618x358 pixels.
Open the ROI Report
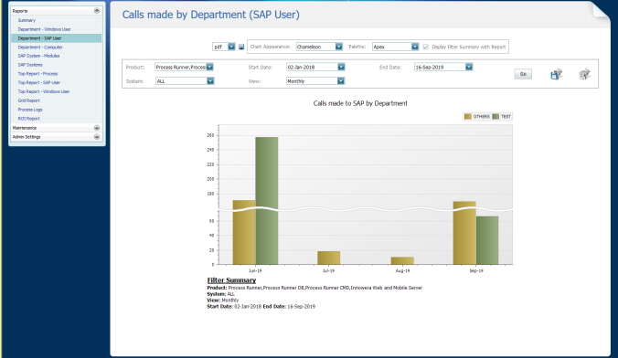tap(28, 118)
